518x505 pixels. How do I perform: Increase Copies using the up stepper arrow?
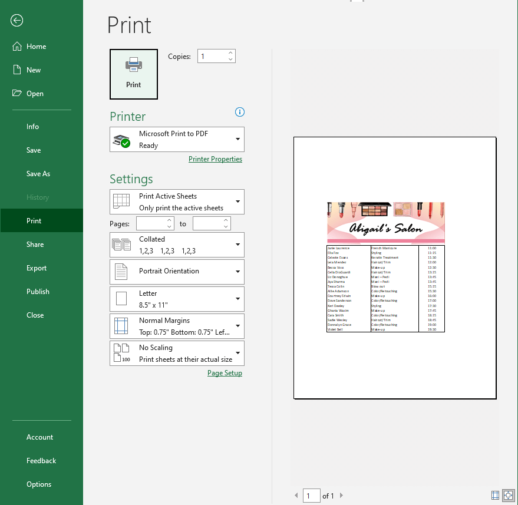tap(230, 52)
